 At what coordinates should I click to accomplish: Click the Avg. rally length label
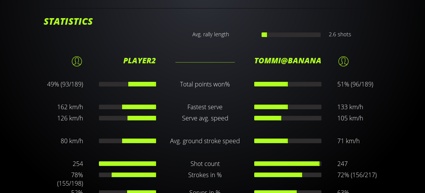point(211,34)
